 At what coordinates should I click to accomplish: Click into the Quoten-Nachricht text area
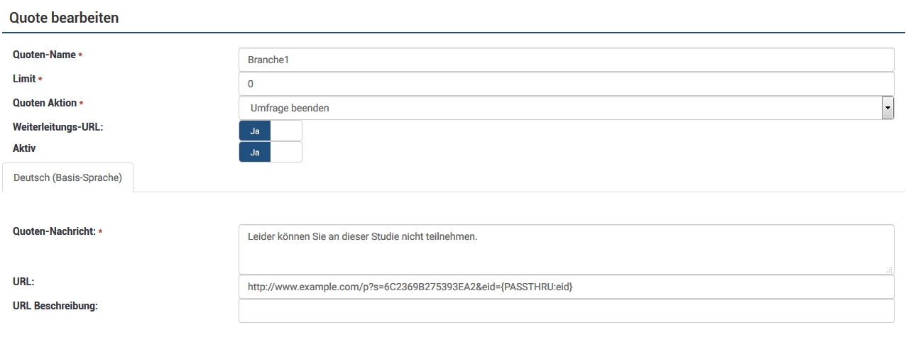coord(565,249)
